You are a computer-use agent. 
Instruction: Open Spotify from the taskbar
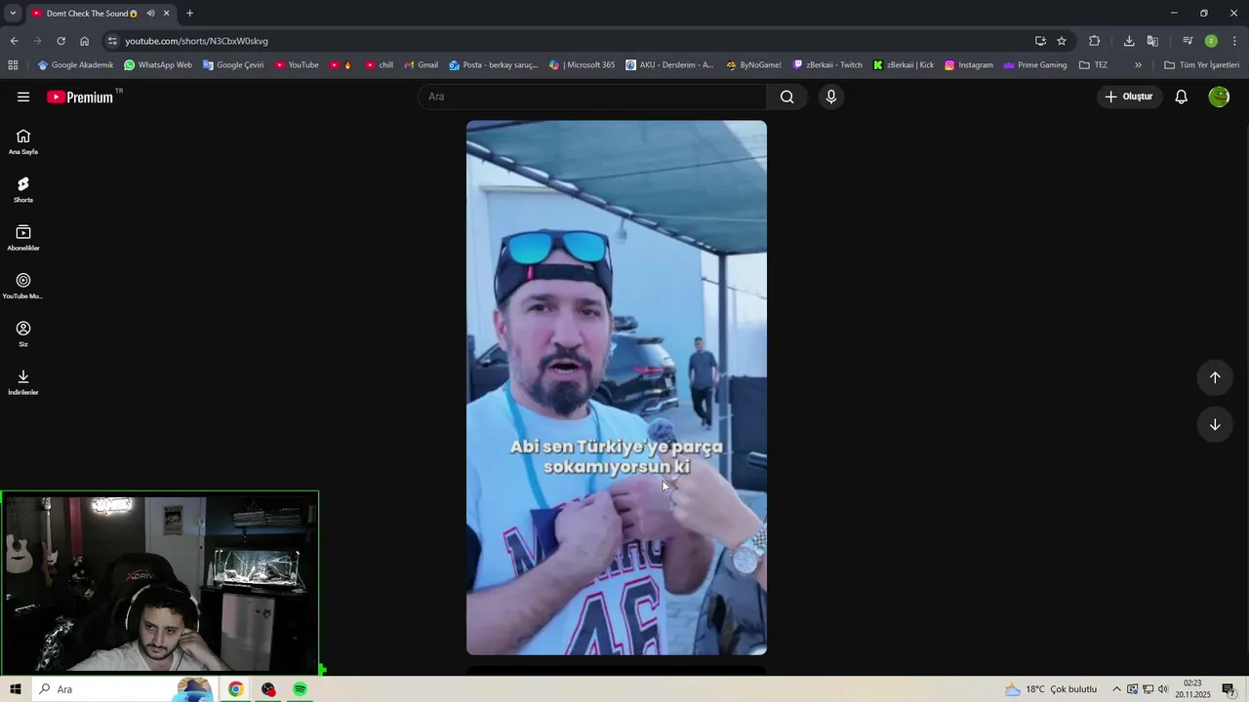point(300,689)
